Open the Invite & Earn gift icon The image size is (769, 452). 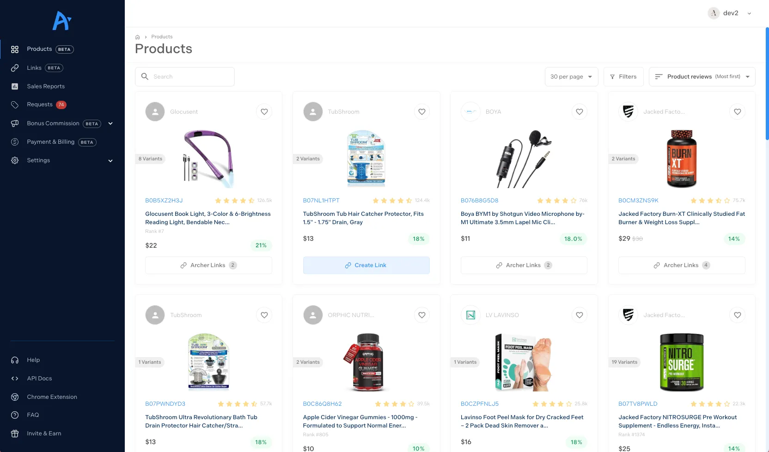coord(15,434)
